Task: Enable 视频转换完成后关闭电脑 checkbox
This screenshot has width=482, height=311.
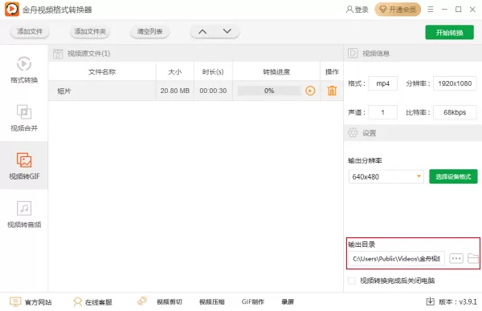Action: (x=352, y=281)
